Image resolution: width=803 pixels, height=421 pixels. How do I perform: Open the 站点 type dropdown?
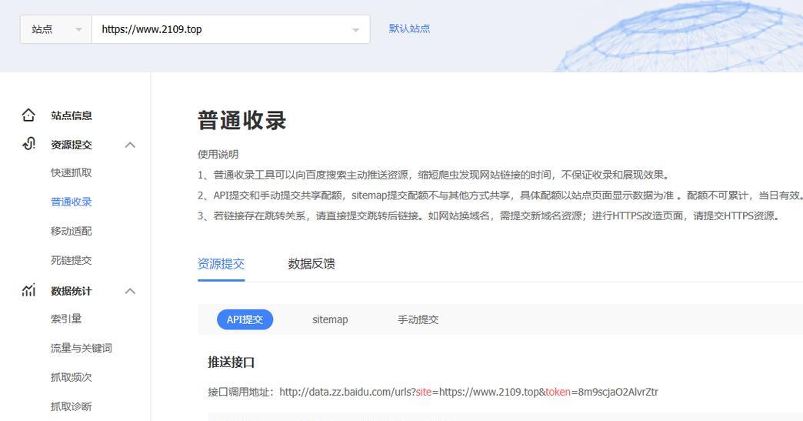[56, 29]
